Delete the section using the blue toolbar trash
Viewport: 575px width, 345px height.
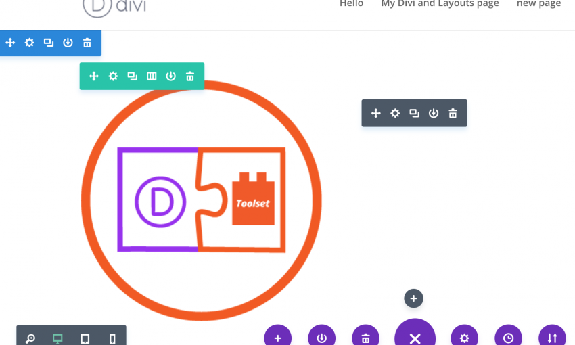point(87,43)
